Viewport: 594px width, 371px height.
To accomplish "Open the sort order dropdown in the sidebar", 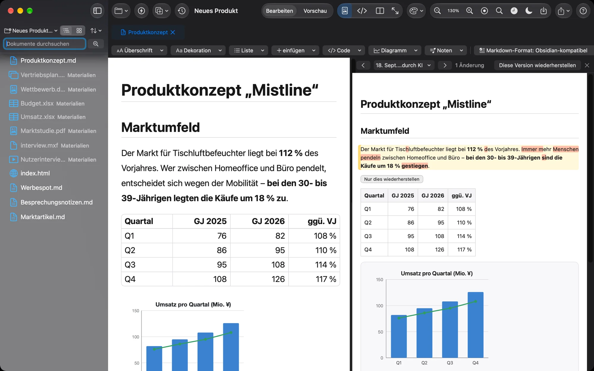I will (x=96, y=31).
